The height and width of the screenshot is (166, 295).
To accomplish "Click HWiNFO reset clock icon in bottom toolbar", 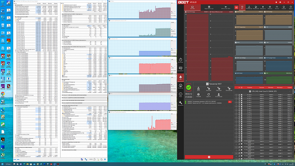I will [95, 160].
